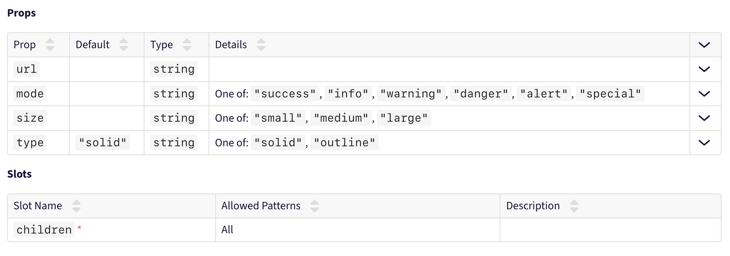Sort slots by the Description column
Viewport: 730px width, 256px height.
[x=574, y=206]
